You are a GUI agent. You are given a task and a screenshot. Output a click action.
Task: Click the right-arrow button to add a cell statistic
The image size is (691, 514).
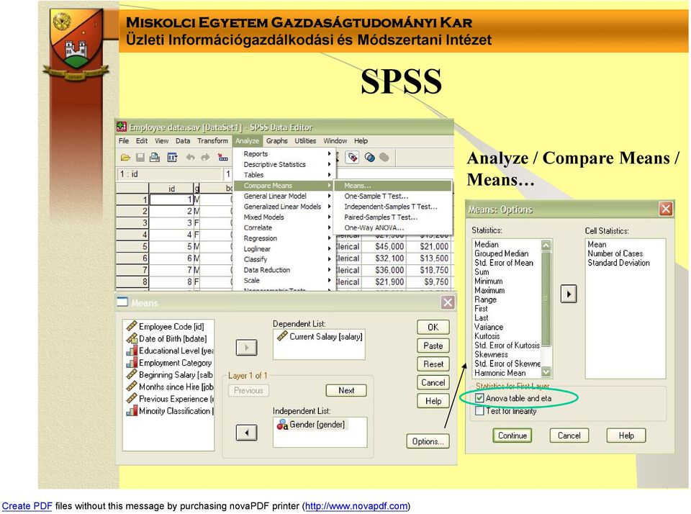[x=569, y=294]
